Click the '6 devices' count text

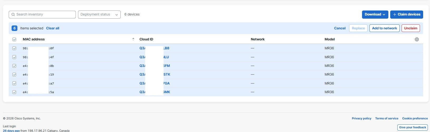132,14
